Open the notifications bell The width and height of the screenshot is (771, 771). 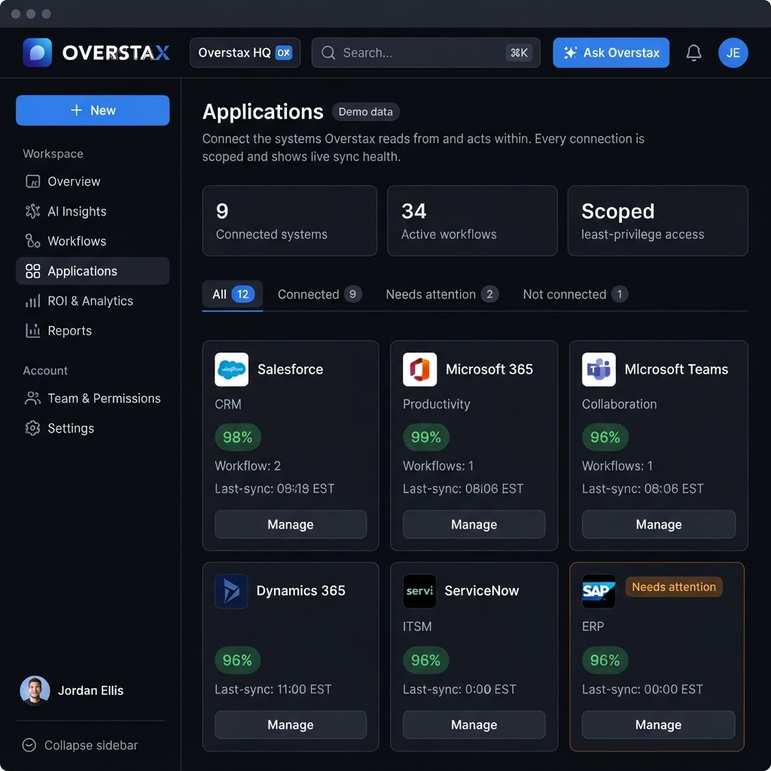[693, 53]
